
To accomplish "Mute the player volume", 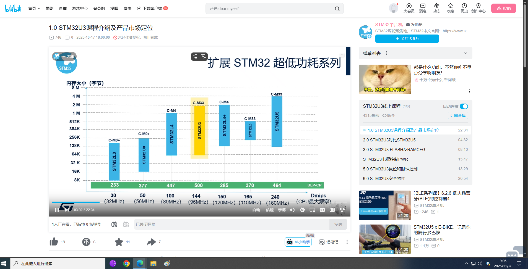I will click(x=292, y=210).
